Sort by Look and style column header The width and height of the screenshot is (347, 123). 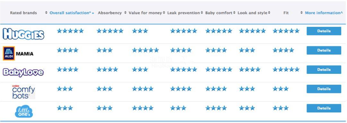(x=254, y=13)
